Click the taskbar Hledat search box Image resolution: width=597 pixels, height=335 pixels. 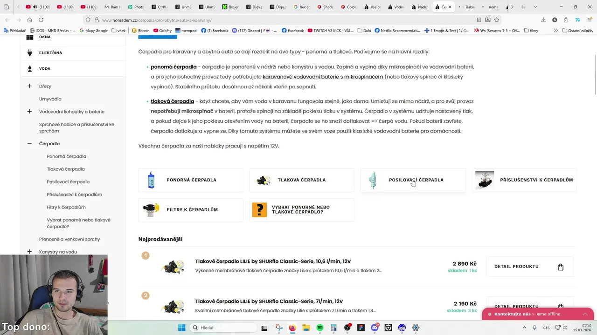click(223, 328)
